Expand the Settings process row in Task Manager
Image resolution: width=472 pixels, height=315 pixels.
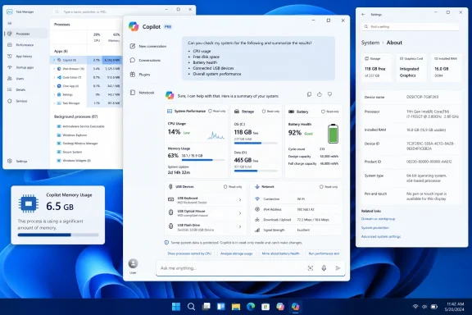pos(54,94)
